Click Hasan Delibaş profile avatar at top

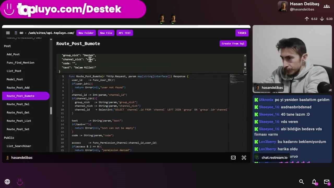click(x=283, y=7)
